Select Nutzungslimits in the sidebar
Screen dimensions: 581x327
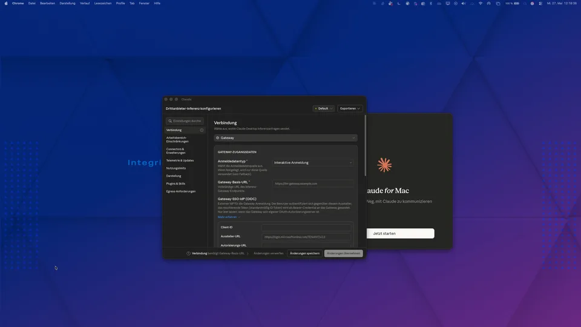176,168
